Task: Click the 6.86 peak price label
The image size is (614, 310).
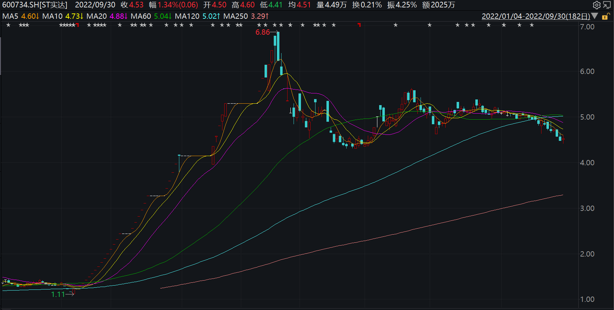Action: (x=263, y=32)
